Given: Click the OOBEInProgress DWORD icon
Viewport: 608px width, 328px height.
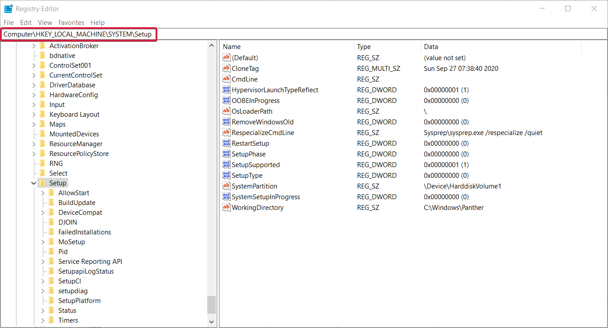Looking at the screenshot, I should click(226, 101).
